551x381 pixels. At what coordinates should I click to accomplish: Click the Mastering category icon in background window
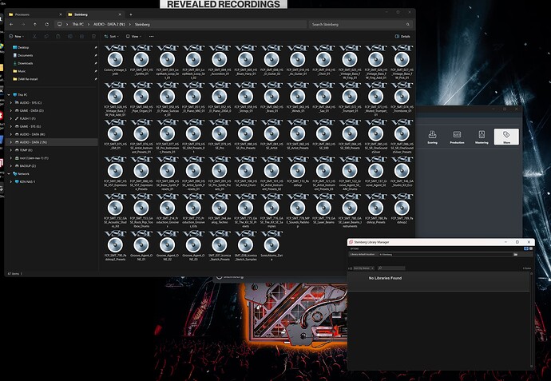[482, 137]
